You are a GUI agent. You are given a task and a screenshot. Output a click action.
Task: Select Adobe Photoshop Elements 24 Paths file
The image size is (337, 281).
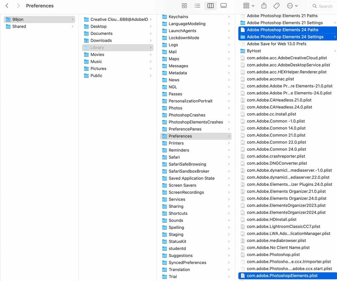click(x=287, y=30)
